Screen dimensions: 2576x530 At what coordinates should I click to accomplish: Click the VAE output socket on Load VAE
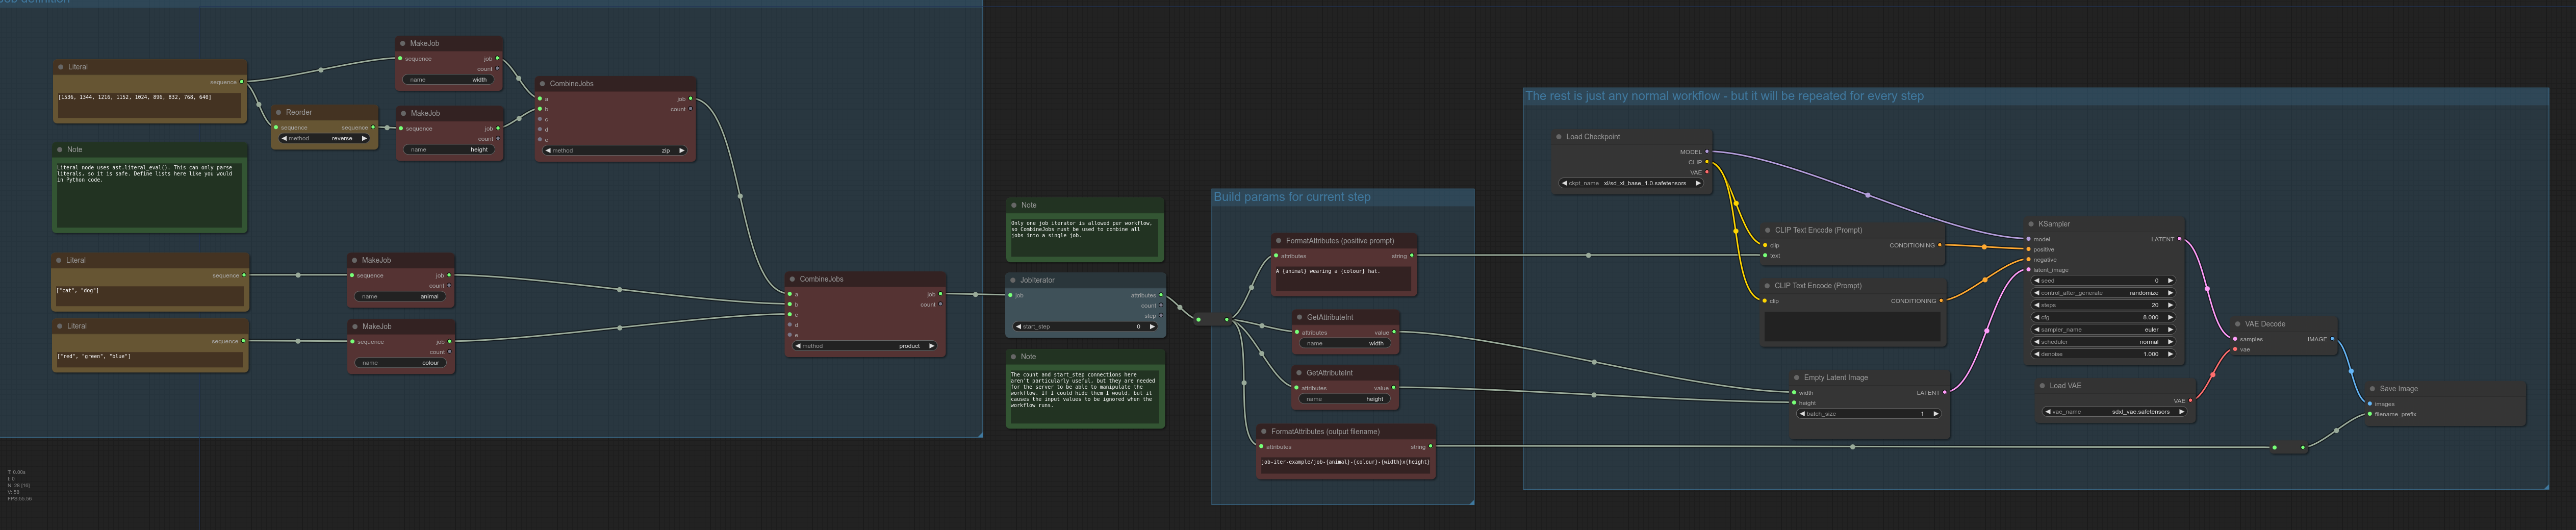(2190, 401)
